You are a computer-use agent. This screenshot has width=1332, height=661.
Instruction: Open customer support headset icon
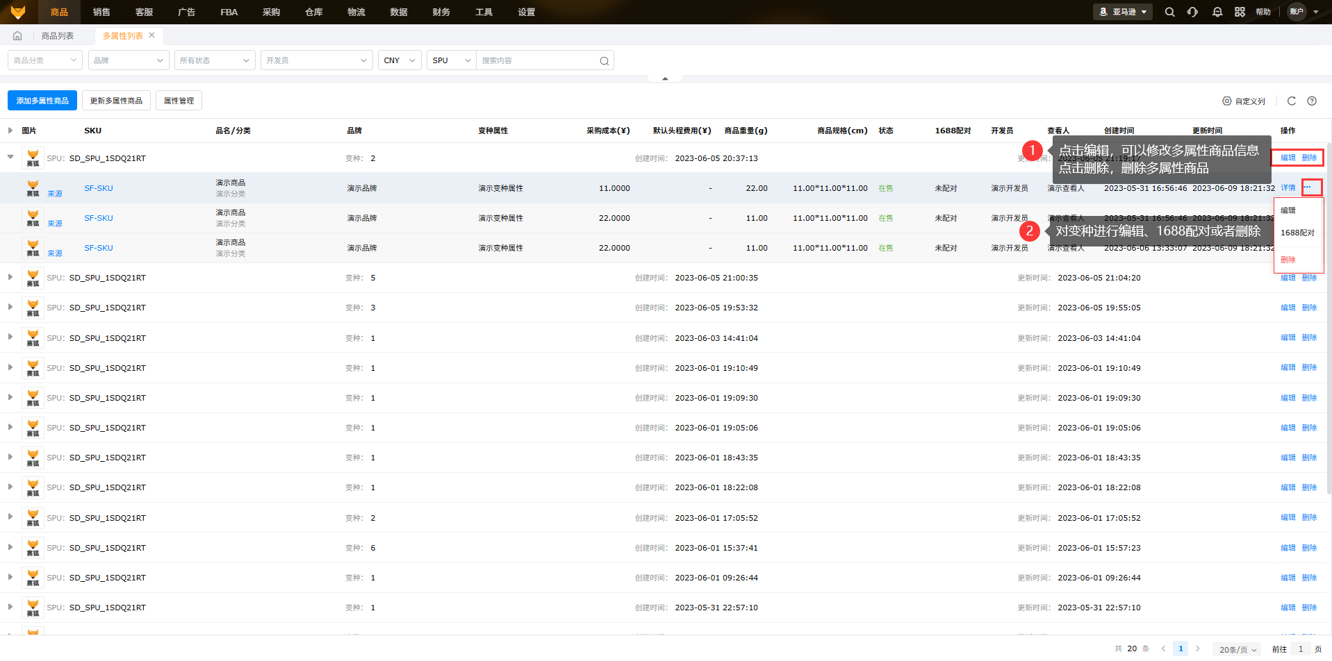click(x=1192, y=12)
